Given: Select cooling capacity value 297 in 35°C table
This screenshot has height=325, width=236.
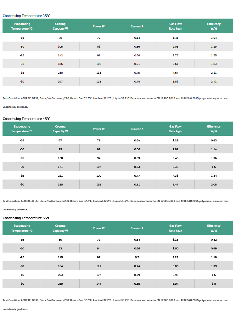Looking at the screenshot, I should [60, 82].
